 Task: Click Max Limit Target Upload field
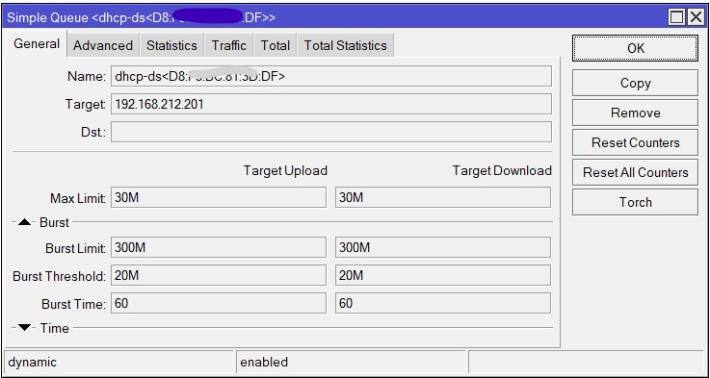pyautogui.click(x=219, y=197)
